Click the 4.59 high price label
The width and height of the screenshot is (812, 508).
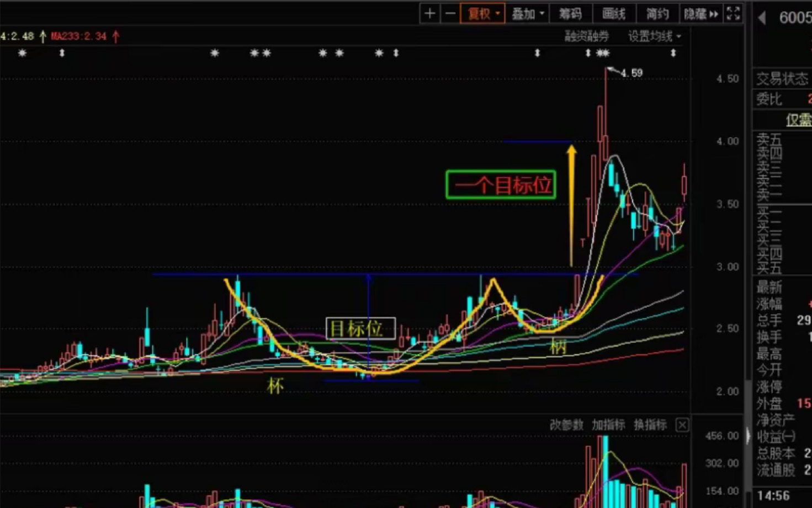(631, 73)
